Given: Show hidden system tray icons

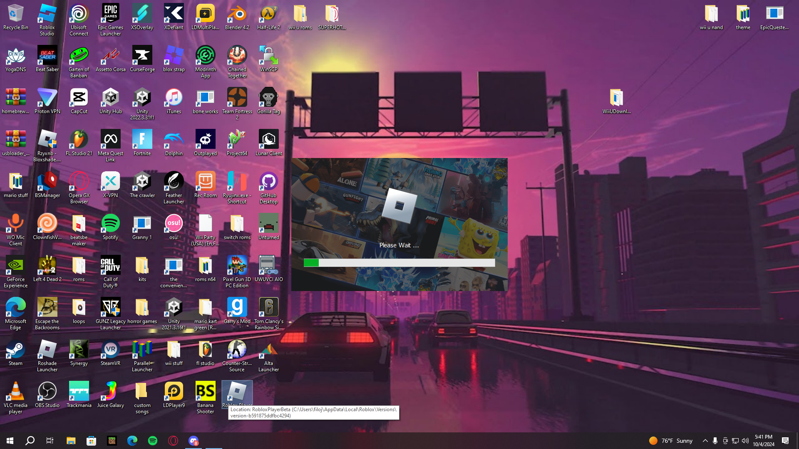Looking at the screenshot, I should point(705,441).
